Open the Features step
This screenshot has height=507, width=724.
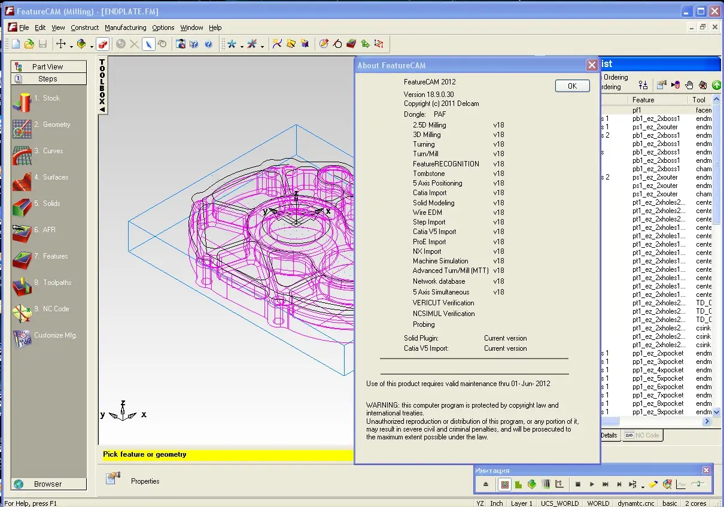pos(22,260)
